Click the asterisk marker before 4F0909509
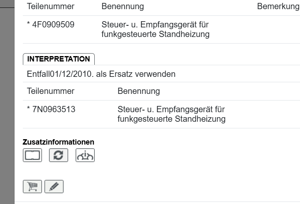Viewport: 300px width, 204px height. [28, 25]
